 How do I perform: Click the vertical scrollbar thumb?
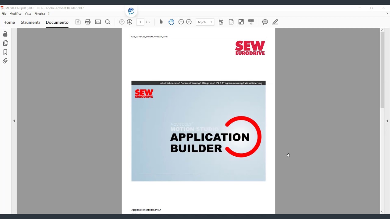[382, 70]
